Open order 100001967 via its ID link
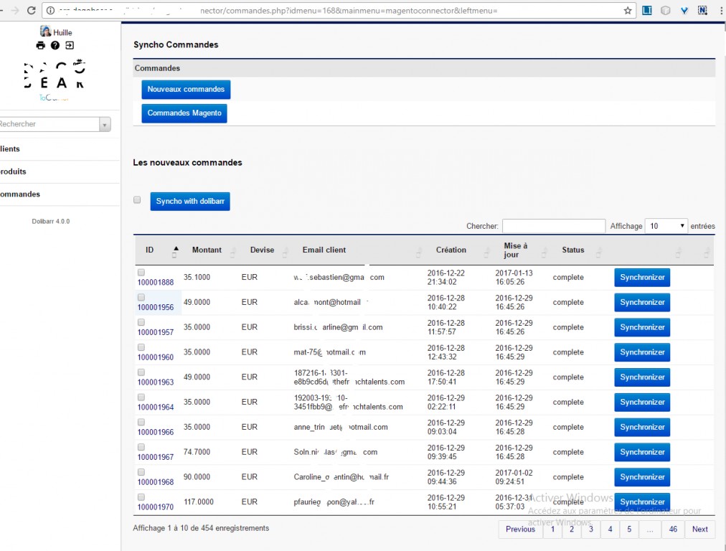Screen dimensions: 726x551 156,457
